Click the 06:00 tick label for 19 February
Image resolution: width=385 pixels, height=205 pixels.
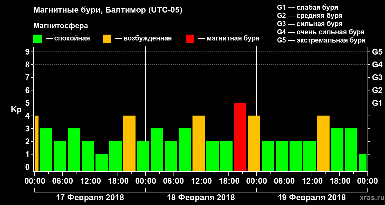pos(284,181)
